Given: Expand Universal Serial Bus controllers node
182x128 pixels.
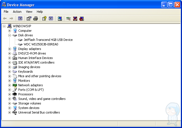Looking at the screenshot, I should [9, 112].
